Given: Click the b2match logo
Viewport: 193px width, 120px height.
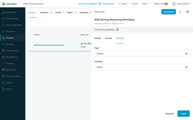Looking at the screenshot, I should [x=10, y=4].
